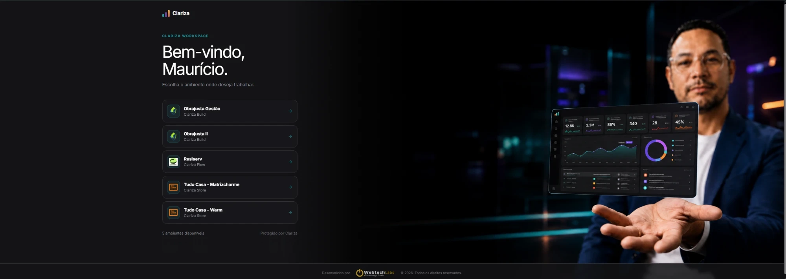The height and width of the screenshot is (279, 786).
Task: Open Tudo Casa - Warm store environment
Action: click(230, 213)
